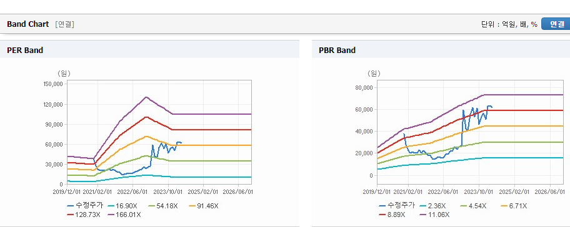The height and width of the screenshot is (227, 570).
Task: Toggle 54.18X legend series
Action: [162, 206]
